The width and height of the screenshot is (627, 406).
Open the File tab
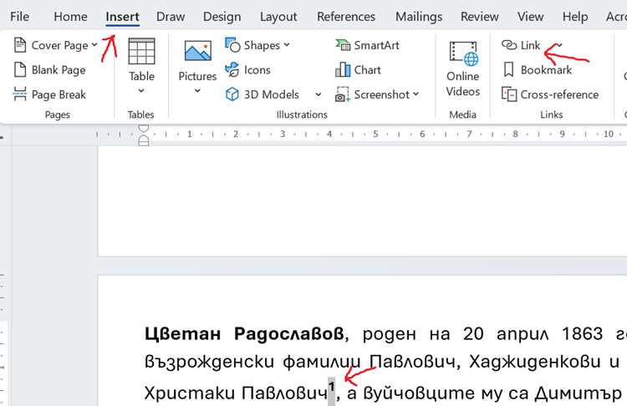[19, 17]
